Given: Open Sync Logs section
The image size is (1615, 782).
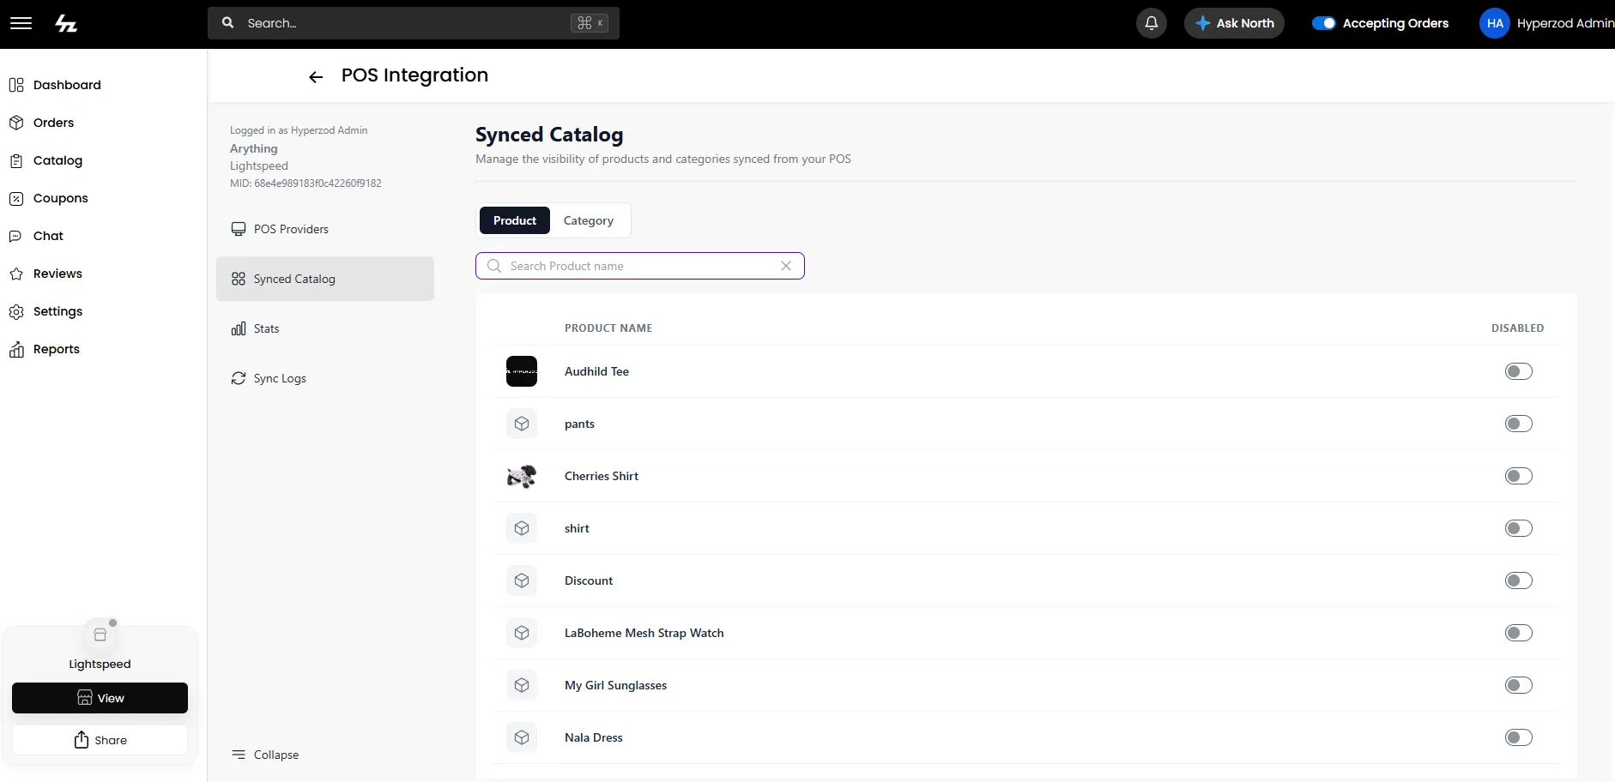Looking at the screenshot, I should (325, 378).
